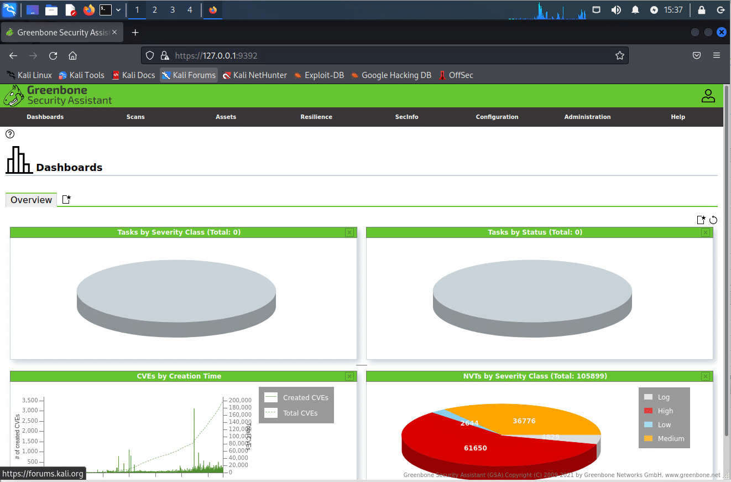Image resolution: width=731 pixels, height=482 pixels.
Task: Open the terminal emulator taskbar icon
Action: click(x=106, y=10)
